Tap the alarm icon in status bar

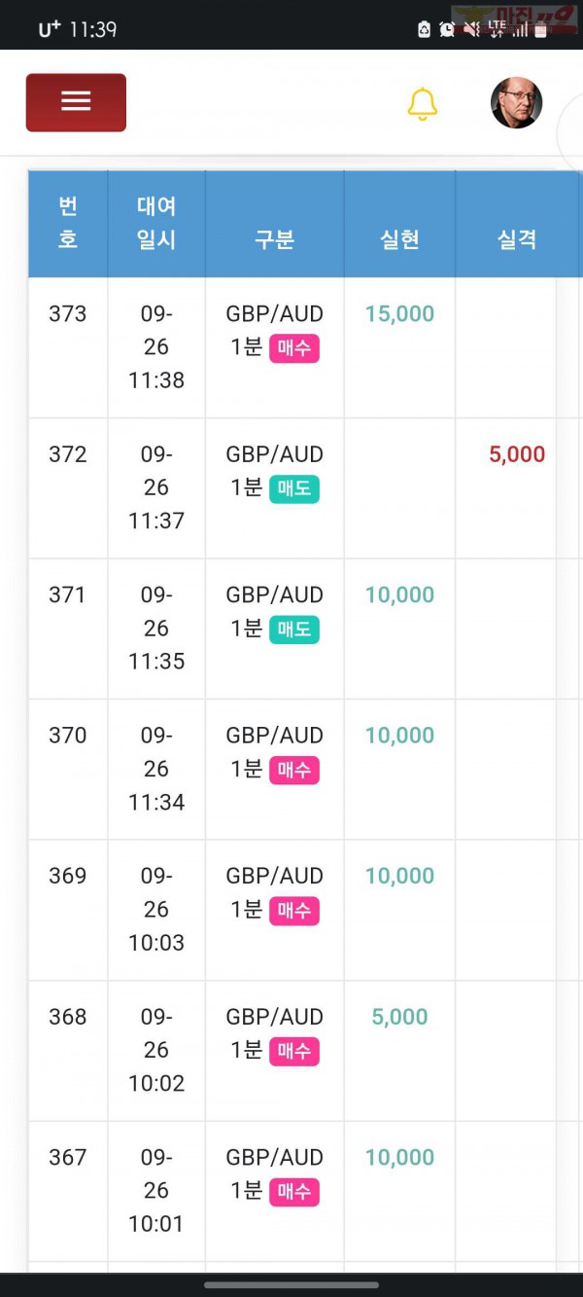click(x=447, y=29)
